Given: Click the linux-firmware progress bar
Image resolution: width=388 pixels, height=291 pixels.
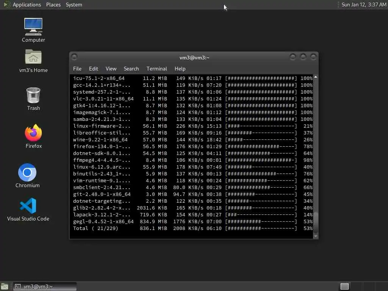Looking at the screenshot, I should (x=261, y=126).
